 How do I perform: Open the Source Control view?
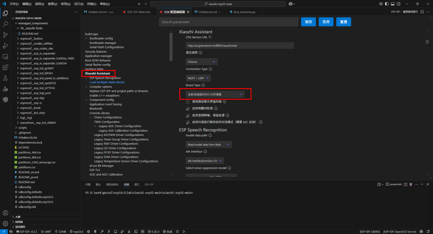coord(5,35)
